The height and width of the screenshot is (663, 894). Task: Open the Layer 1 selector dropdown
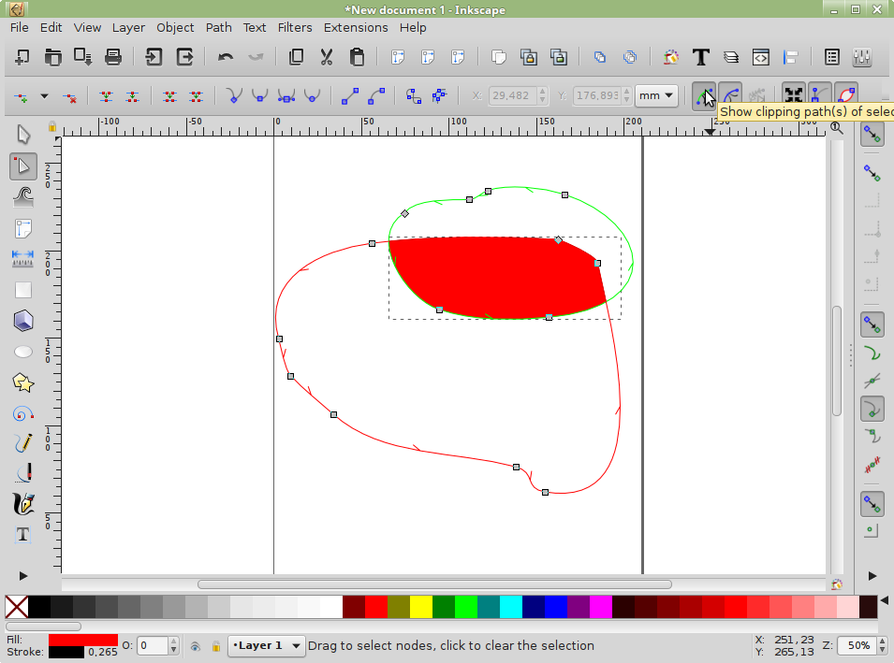(x=268, y=645)
